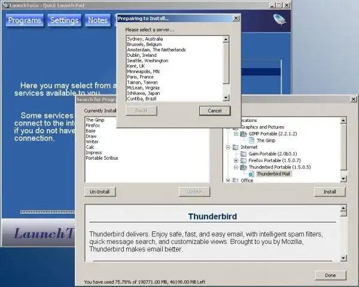Select Thunderbird Mail tree label
The height and width of the screenshot is (287, 359).
(x=273, y=174)
